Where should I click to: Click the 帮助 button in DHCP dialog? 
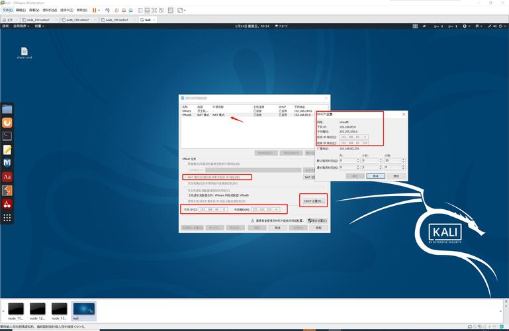tap(396, 176)
